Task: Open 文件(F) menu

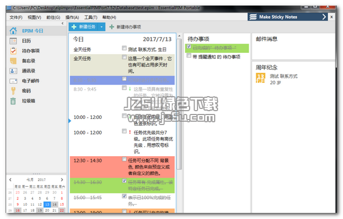Action: [16, 17]
